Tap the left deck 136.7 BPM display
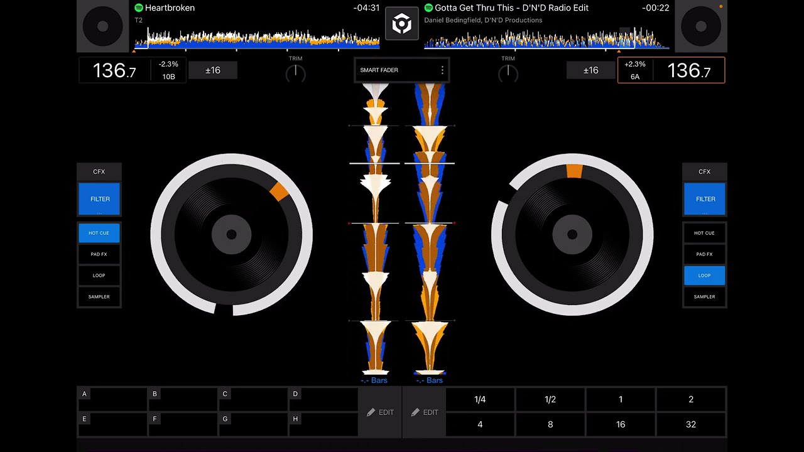 [114, 70]
